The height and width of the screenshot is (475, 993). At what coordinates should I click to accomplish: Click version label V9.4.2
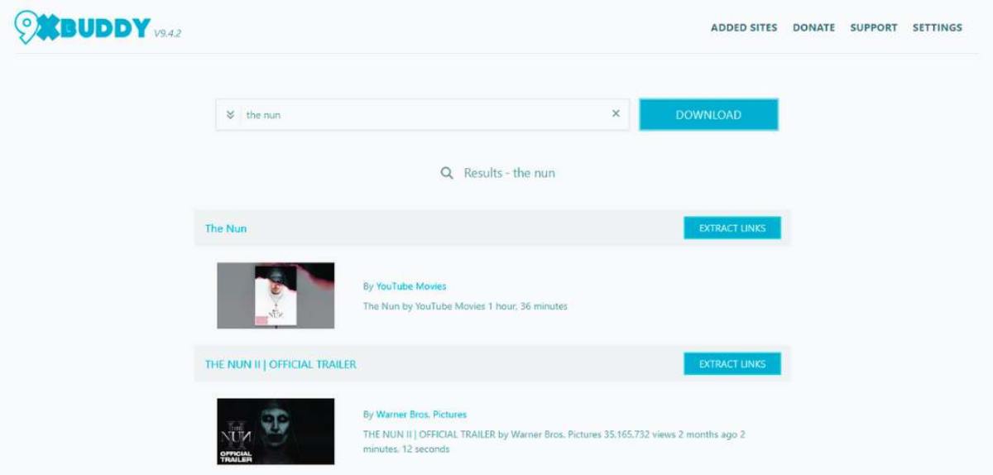click(167, 34)
